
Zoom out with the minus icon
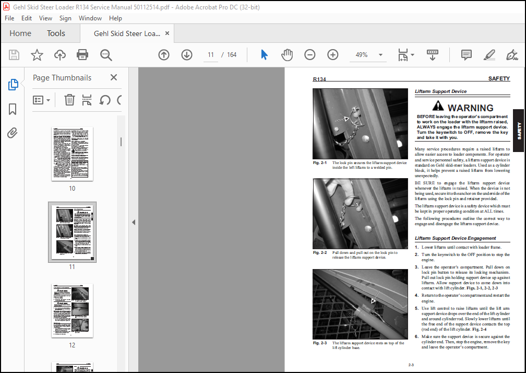[309, 55]
